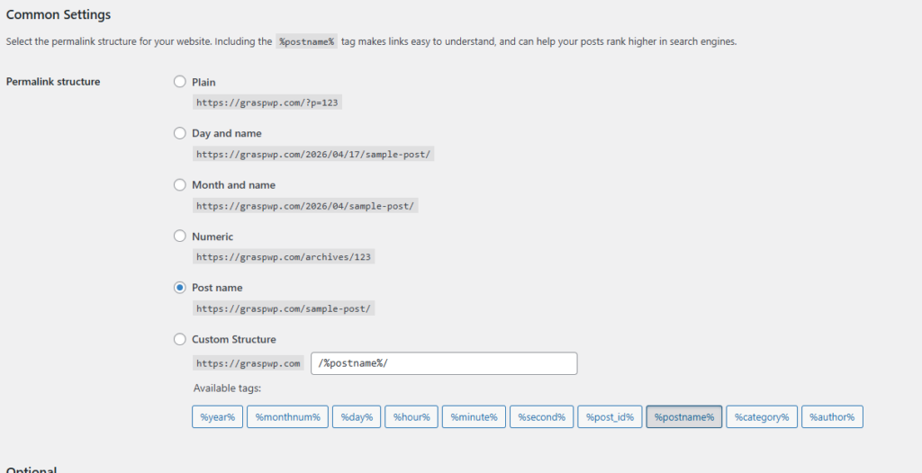The height and width of the screenshot is (473, 922).
Task: Select the Plain permalink radio button
Action: click(x=180, y=82)
